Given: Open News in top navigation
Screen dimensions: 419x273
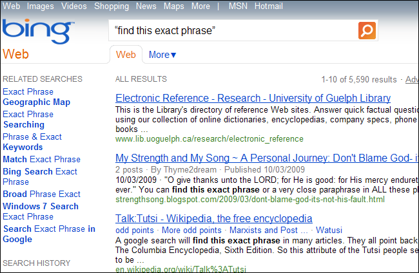Looking at the screenshot, I should click(146, 6).
